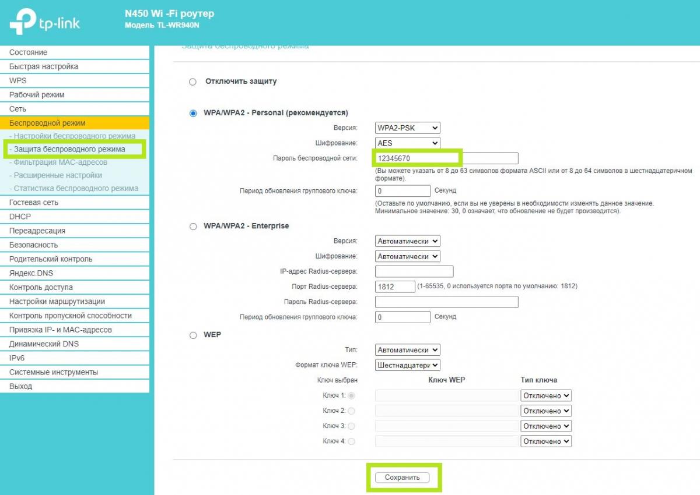This screenshot has width=700, height=495.
Task: Open the Ключ 1 key type dropdown
Action: click(545, 395)
